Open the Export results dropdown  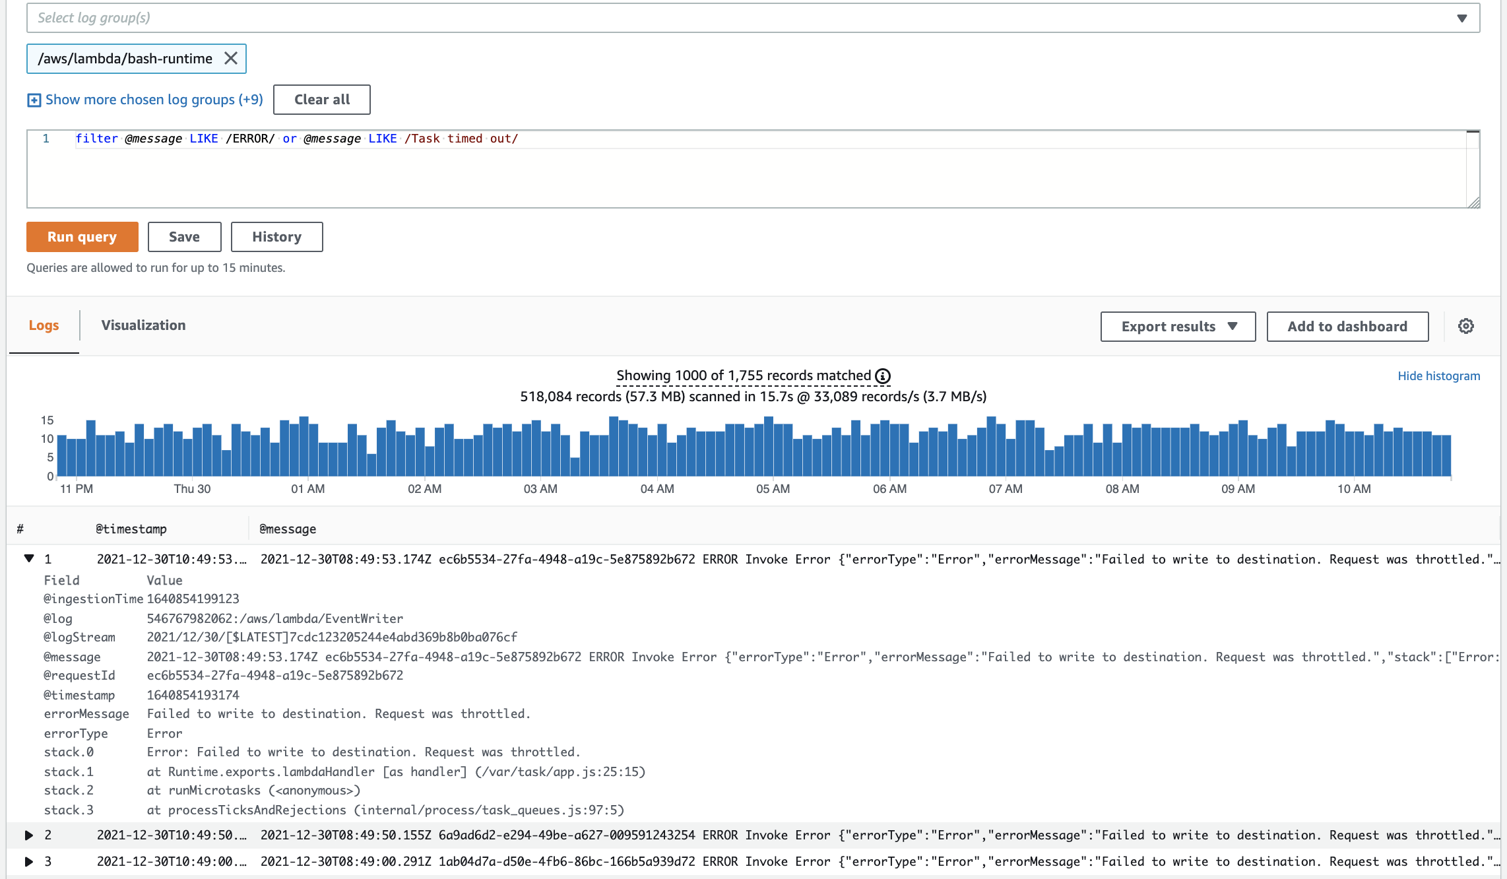[x=1178, y=326]
